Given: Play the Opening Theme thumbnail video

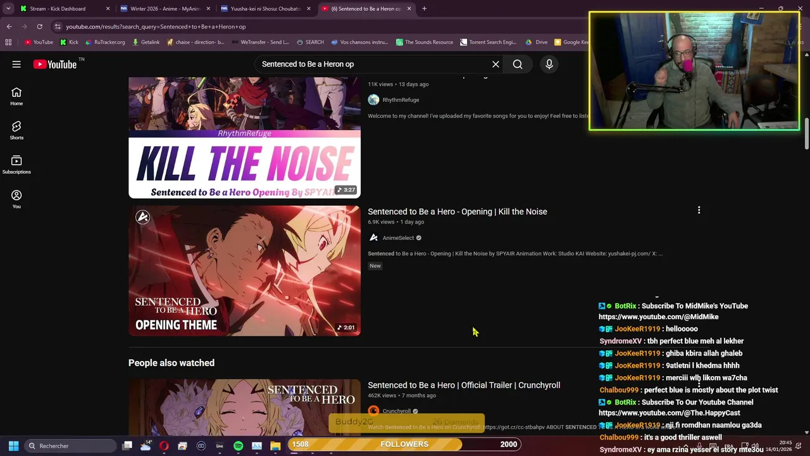Looking at the screenshot, I should [x=244, y=270].
